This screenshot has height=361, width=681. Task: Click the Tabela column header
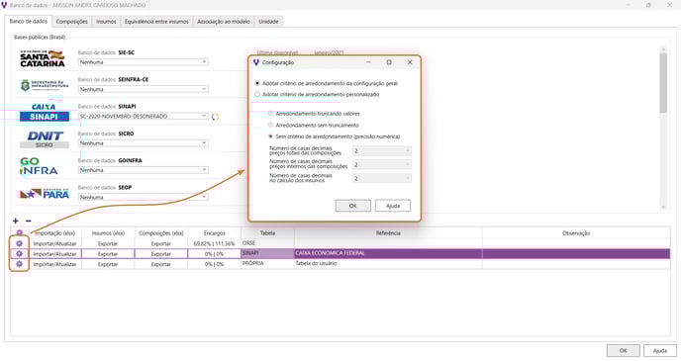pos(267,233)
